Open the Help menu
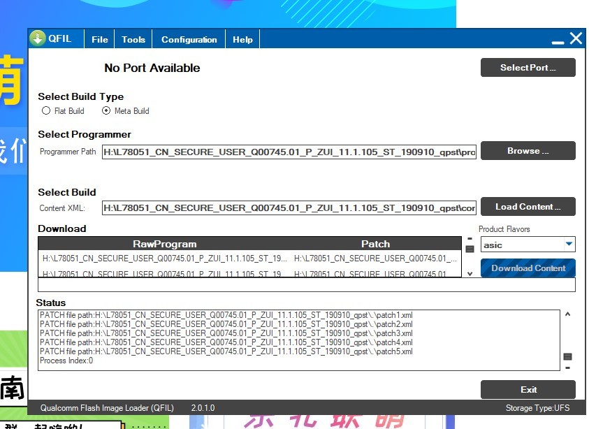This screenshot has width=589, height=429. [x=242, y=39]
